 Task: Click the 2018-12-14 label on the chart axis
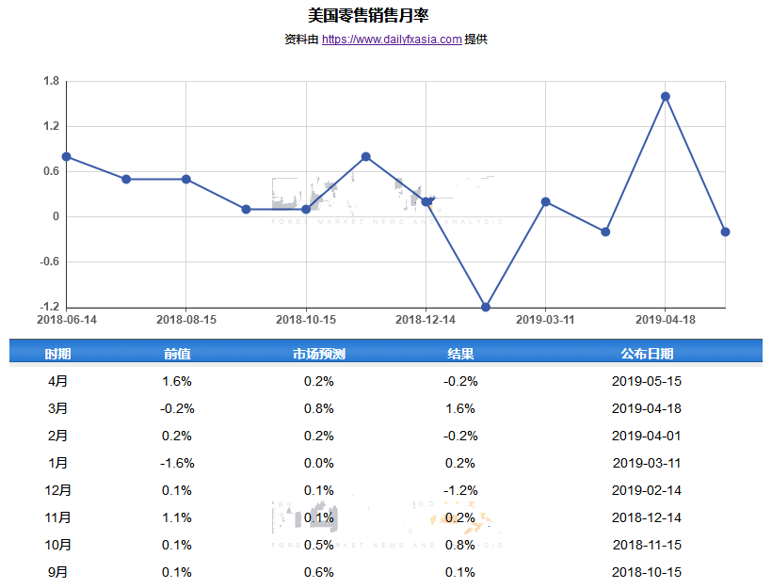pyautogui.click(x=426, y=320)
